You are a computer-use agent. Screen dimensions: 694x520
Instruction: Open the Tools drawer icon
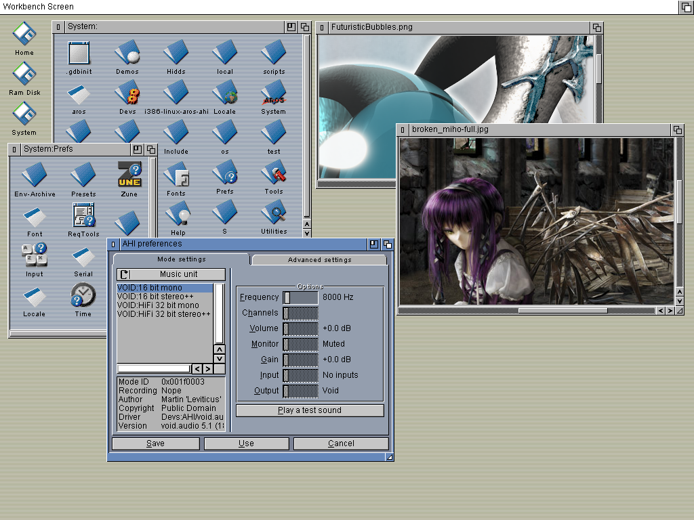click(x=274, y=173)
